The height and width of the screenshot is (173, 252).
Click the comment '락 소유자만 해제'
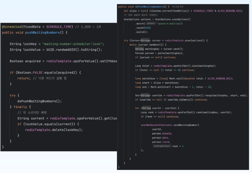32,113
